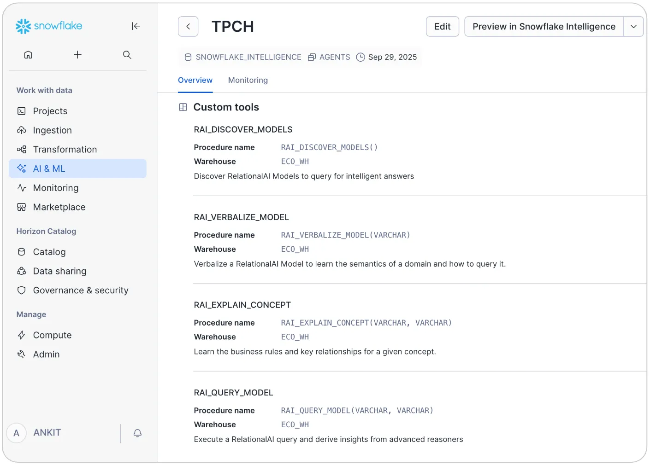Expand the Preview button dropdown arrow
Screen dimensions: 650x465
(633, 27)
